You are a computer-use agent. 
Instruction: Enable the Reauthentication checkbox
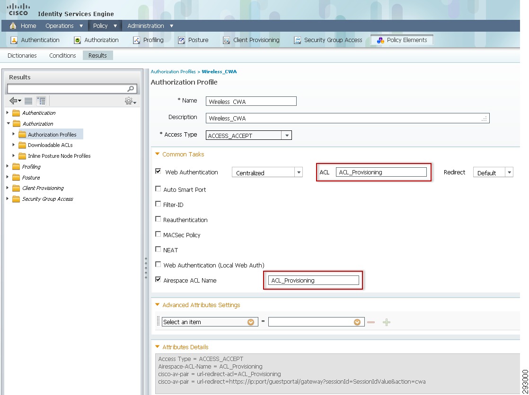pos(158,219)
